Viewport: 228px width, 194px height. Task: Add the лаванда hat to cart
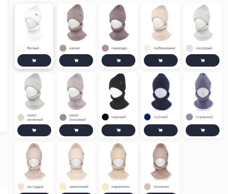(x=118, y=60)
